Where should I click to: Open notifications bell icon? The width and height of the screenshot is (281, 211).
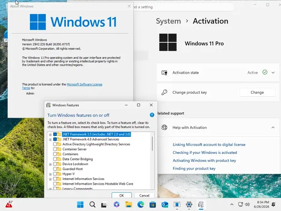(274, 204)
